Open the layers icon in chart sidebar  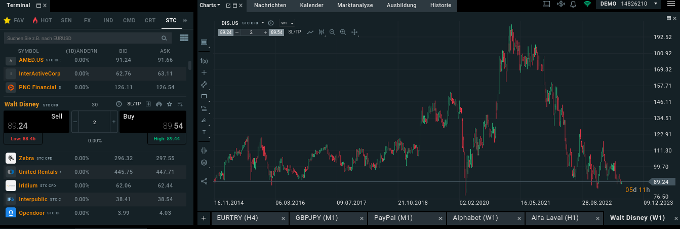pyautogui.click(x=204, y=163)
